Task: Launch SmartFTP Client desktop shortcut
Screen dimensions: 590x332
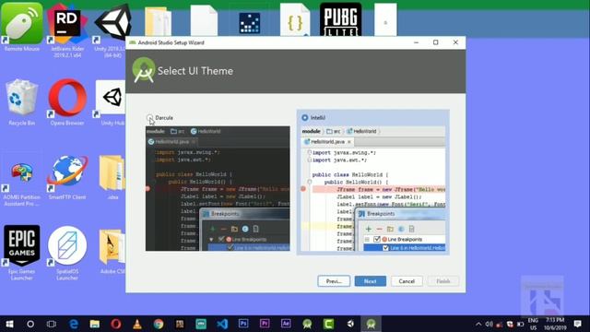Action: point(67,178)
